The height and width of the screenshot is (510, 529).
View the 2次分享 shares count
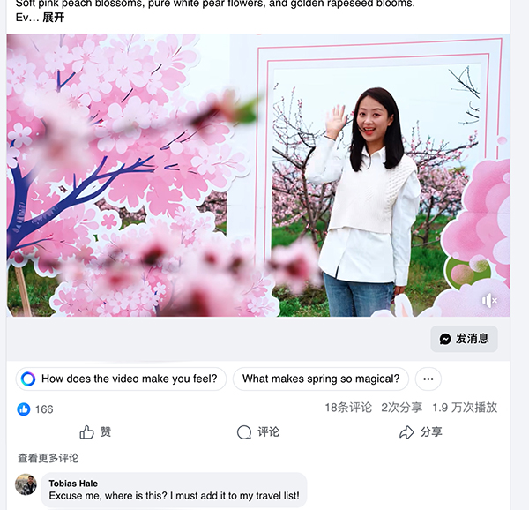[x=401, y=408]
